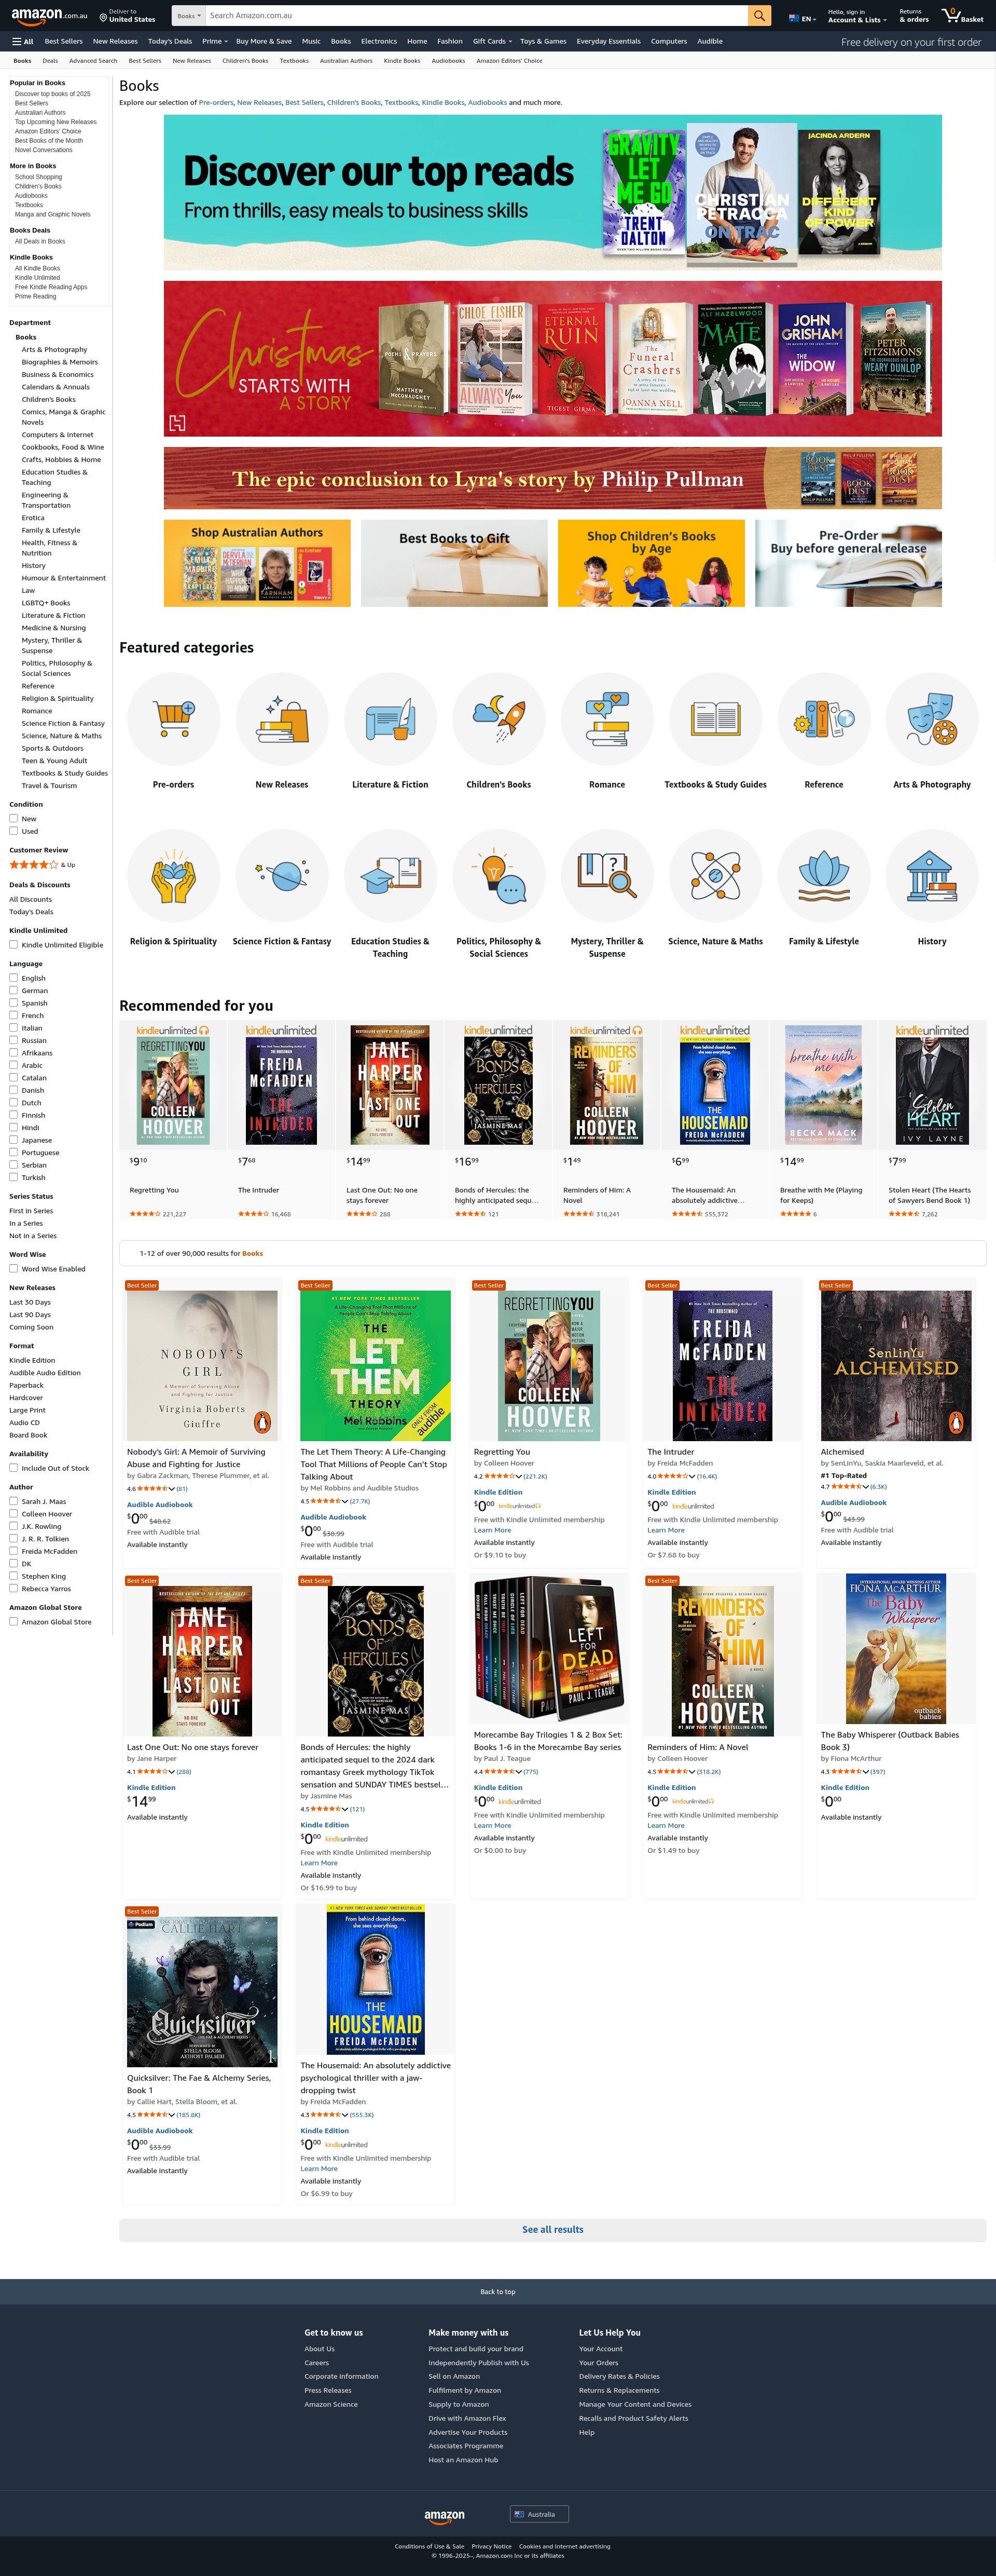Select the Family & Lifestyle lotus icon

tap(824, 876)
